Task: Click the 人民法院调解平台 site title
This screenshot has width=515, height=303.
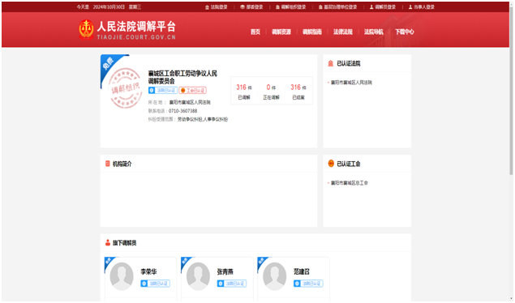Action: point(136,27)
